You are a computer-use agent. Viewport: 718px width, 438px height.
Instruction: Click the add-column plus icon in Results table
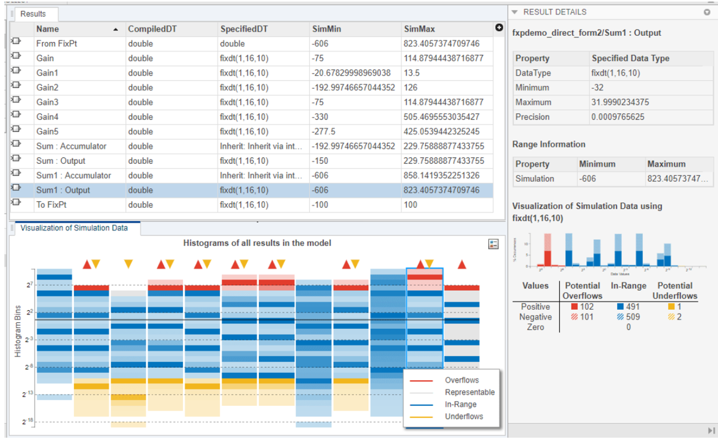(x=499, y=27)
